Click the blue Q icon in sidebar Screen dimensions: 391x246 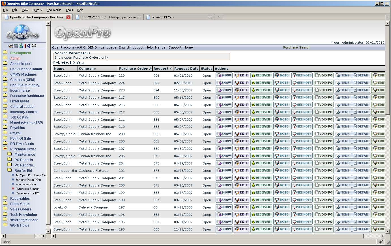29,46
